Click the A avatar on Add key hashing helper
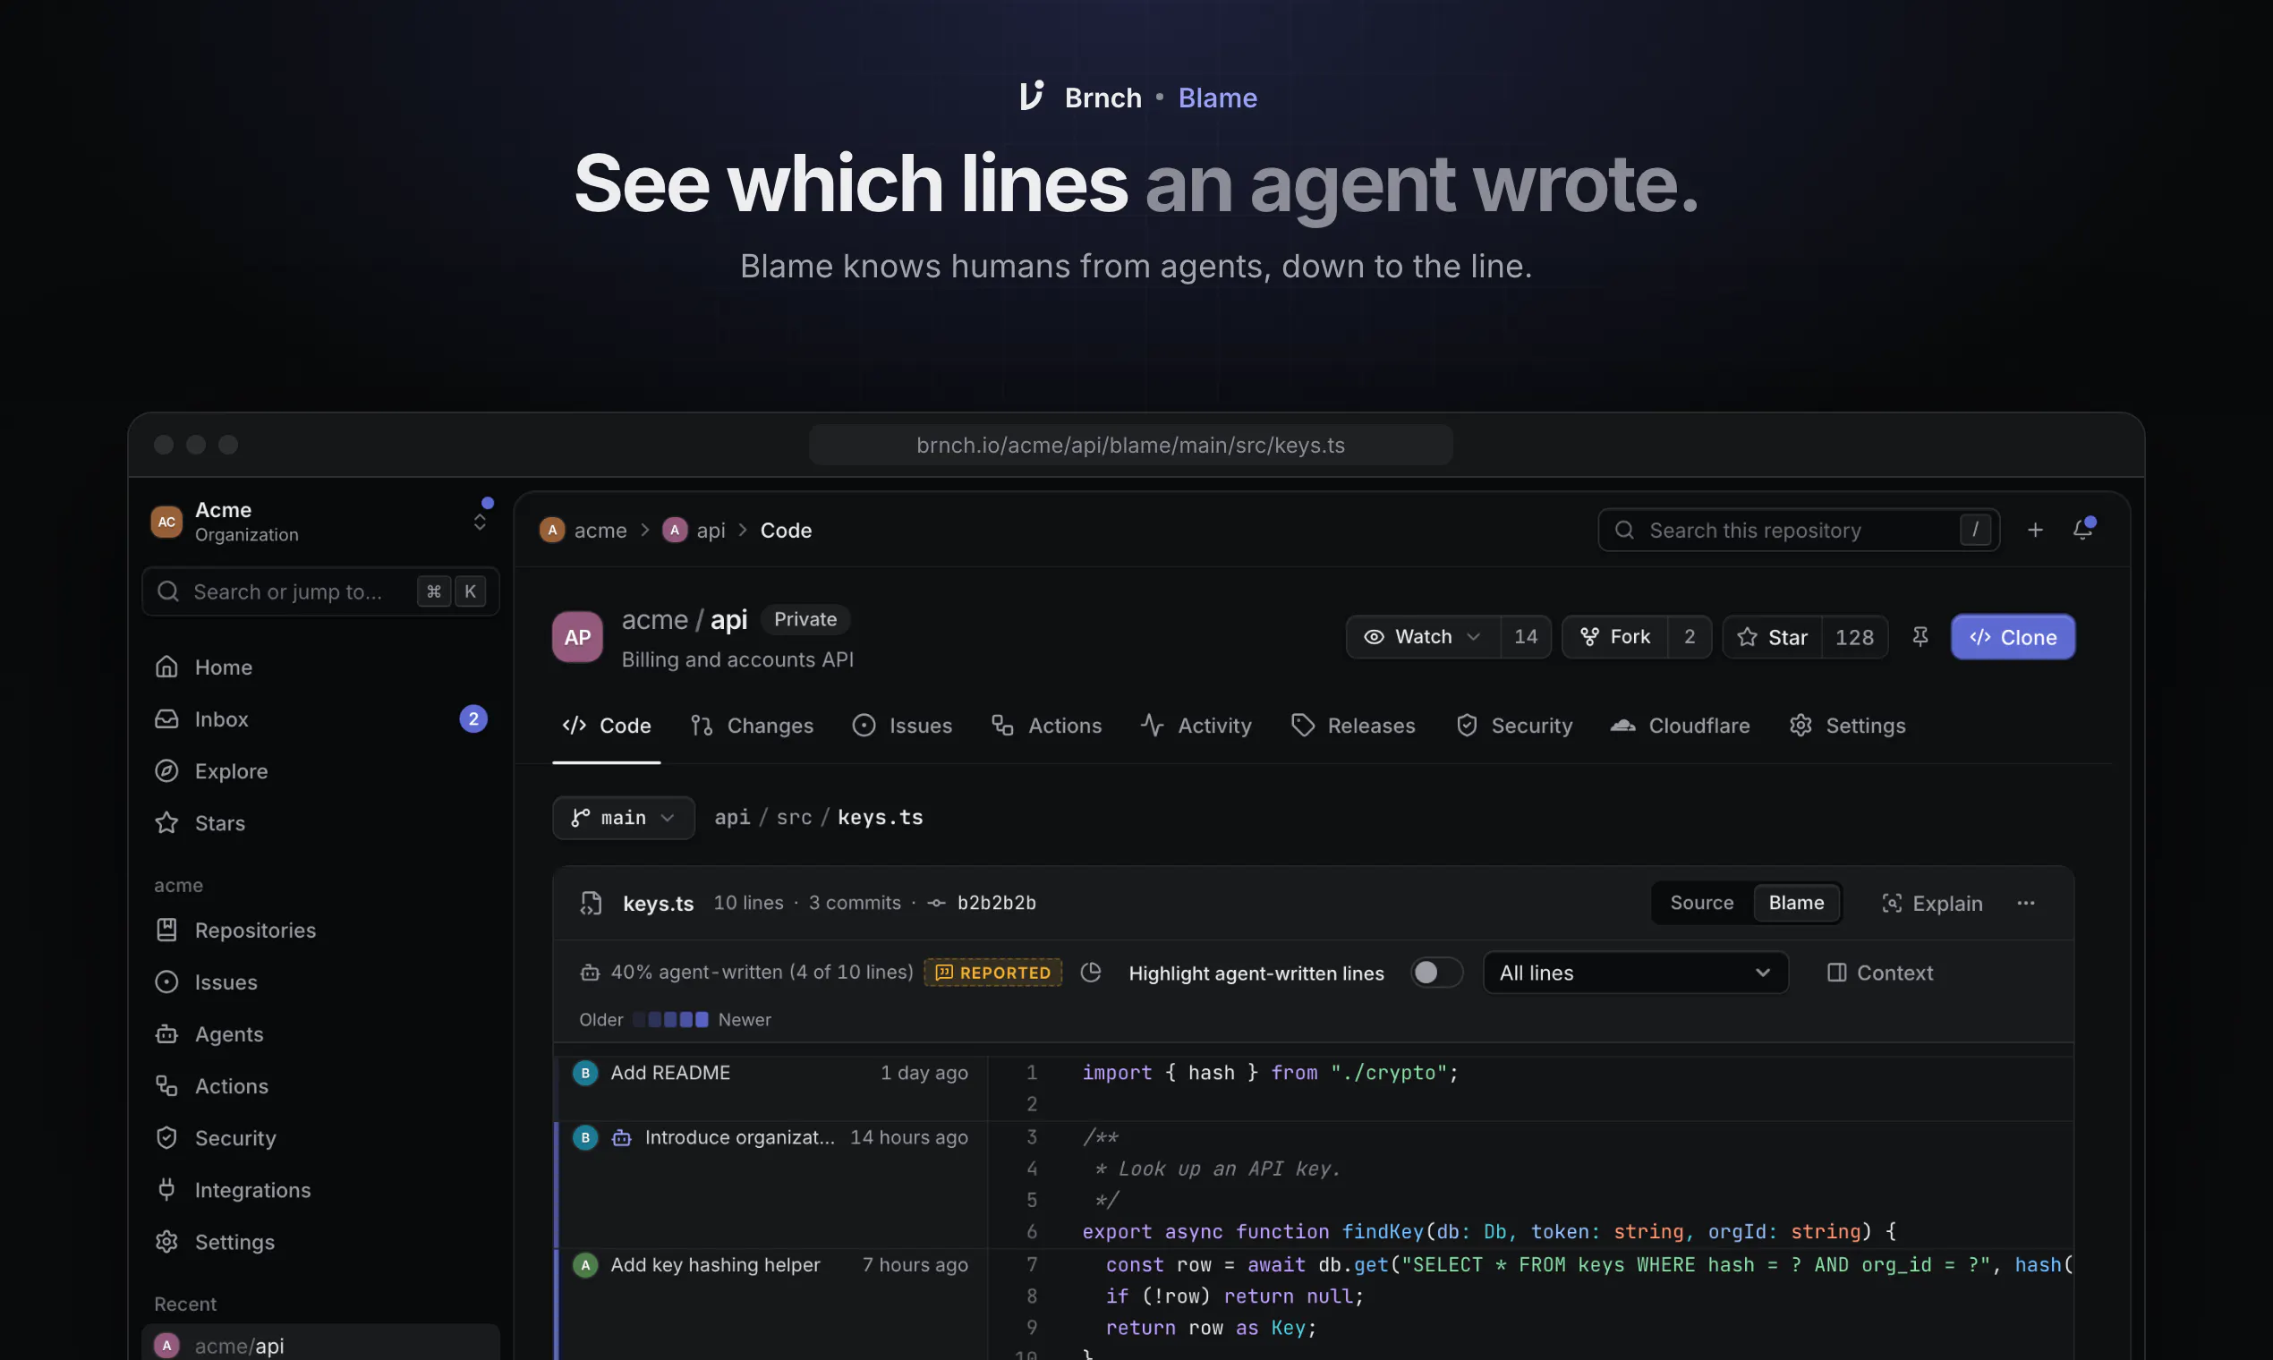Screen dimensions: 2273x1360 coord(584,1264)
